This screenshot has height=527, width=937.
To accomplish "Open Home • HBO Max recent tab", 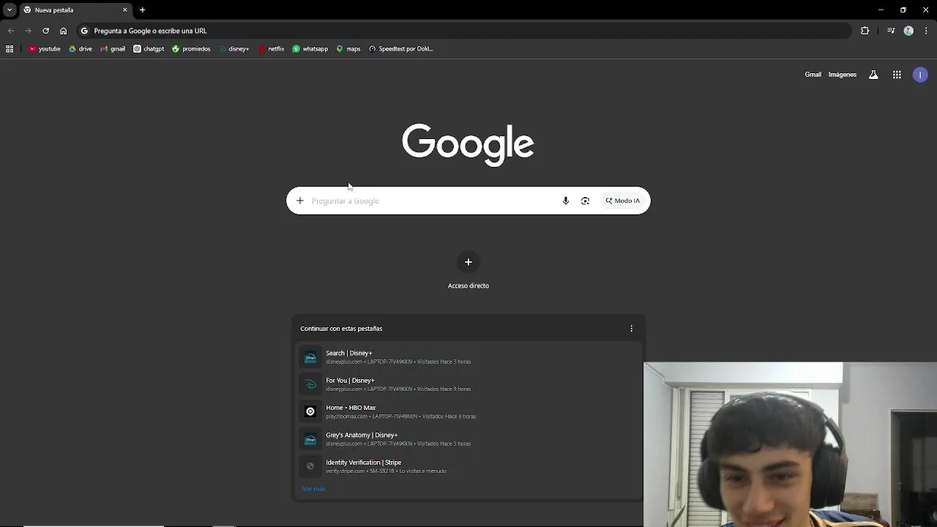I will (x=468, y=411).
